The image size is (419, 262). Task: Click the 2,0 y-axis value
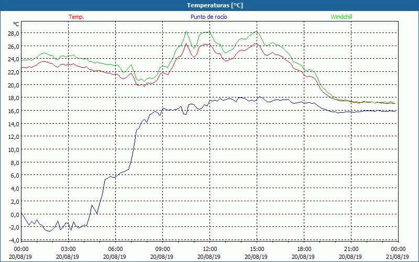pyautogui.click(x=15, y=202)
